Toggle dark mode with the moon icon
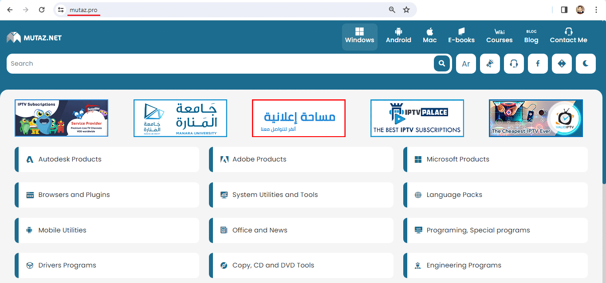The image size is (606, 283). [x=586, y=63]
